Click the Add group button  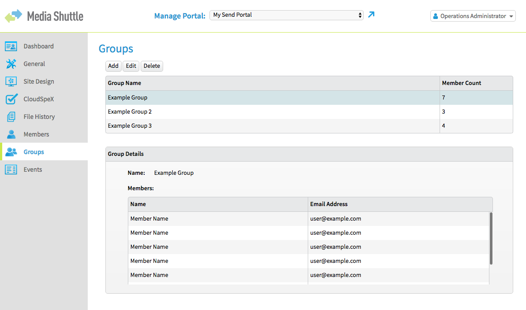tap(113, 66)
